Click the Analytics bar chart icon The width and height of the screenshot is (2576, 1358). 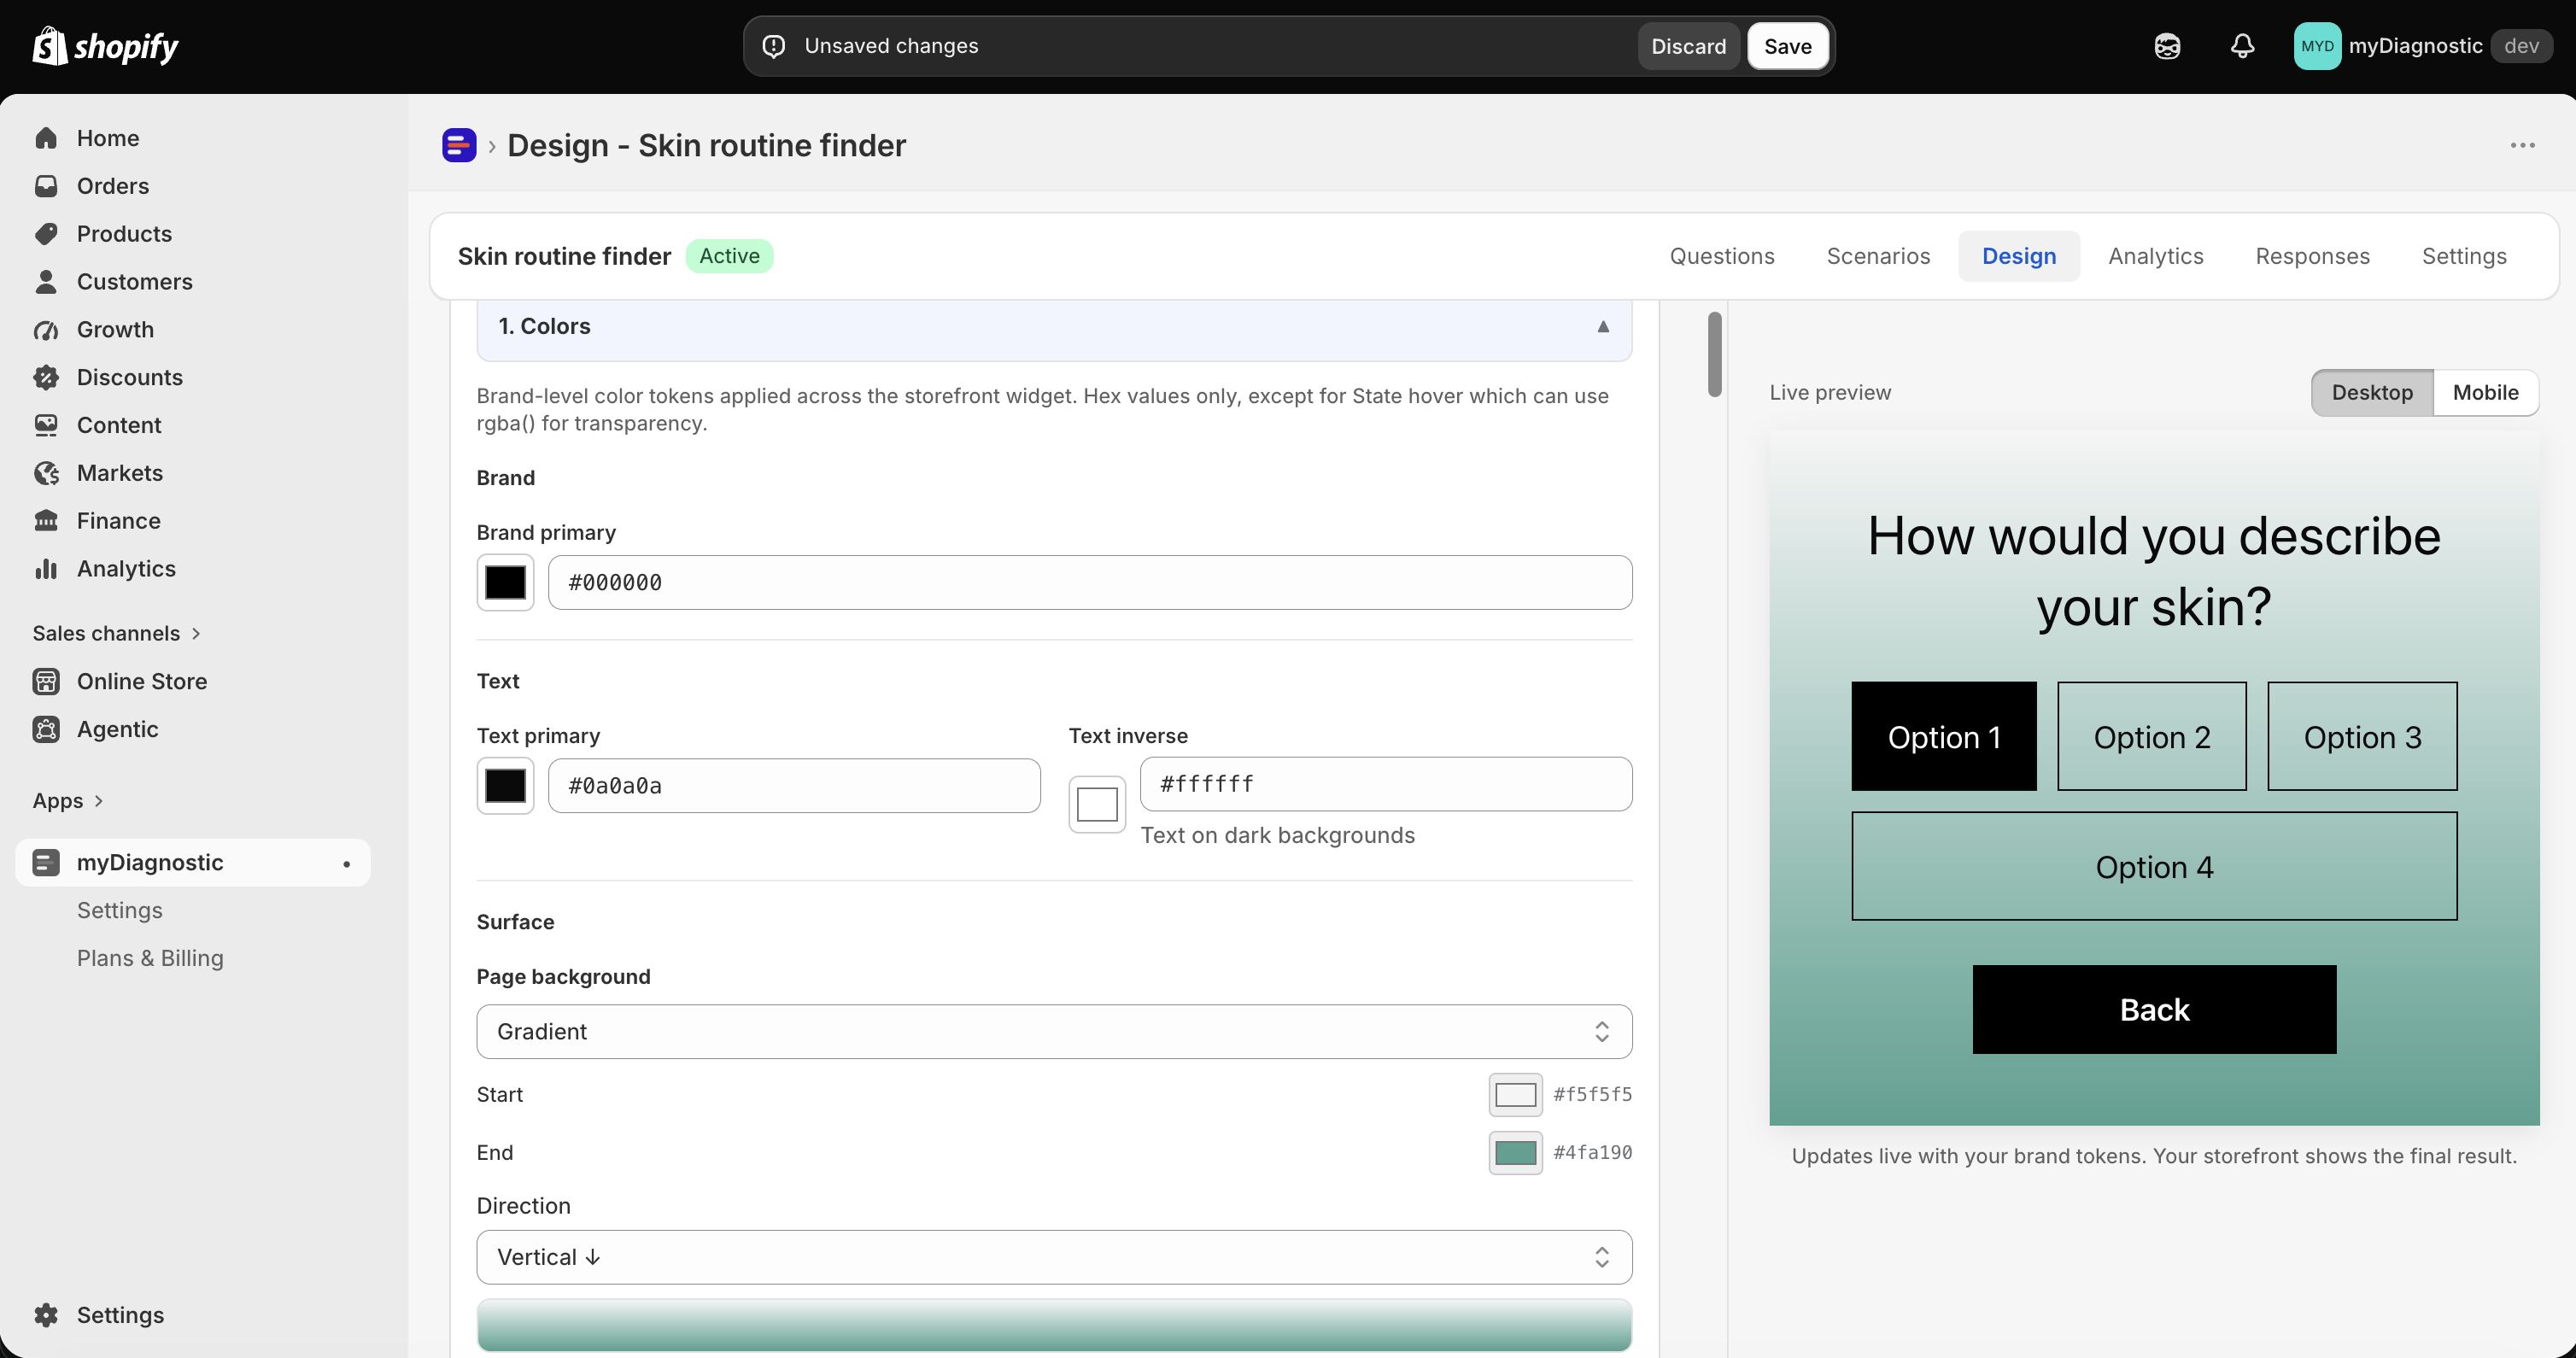(46, 568)
